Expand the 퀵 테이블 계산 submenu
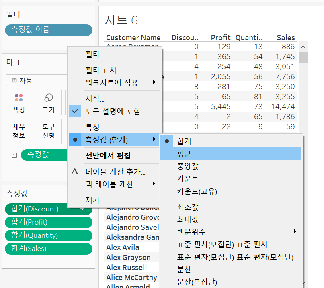This screenshot has width=324, height=288. pyautogui.click(x=114, y=184)
